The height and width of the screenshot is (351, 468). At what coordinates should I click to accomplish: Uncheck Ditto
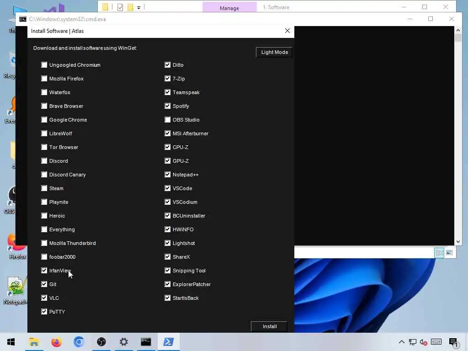167,65
